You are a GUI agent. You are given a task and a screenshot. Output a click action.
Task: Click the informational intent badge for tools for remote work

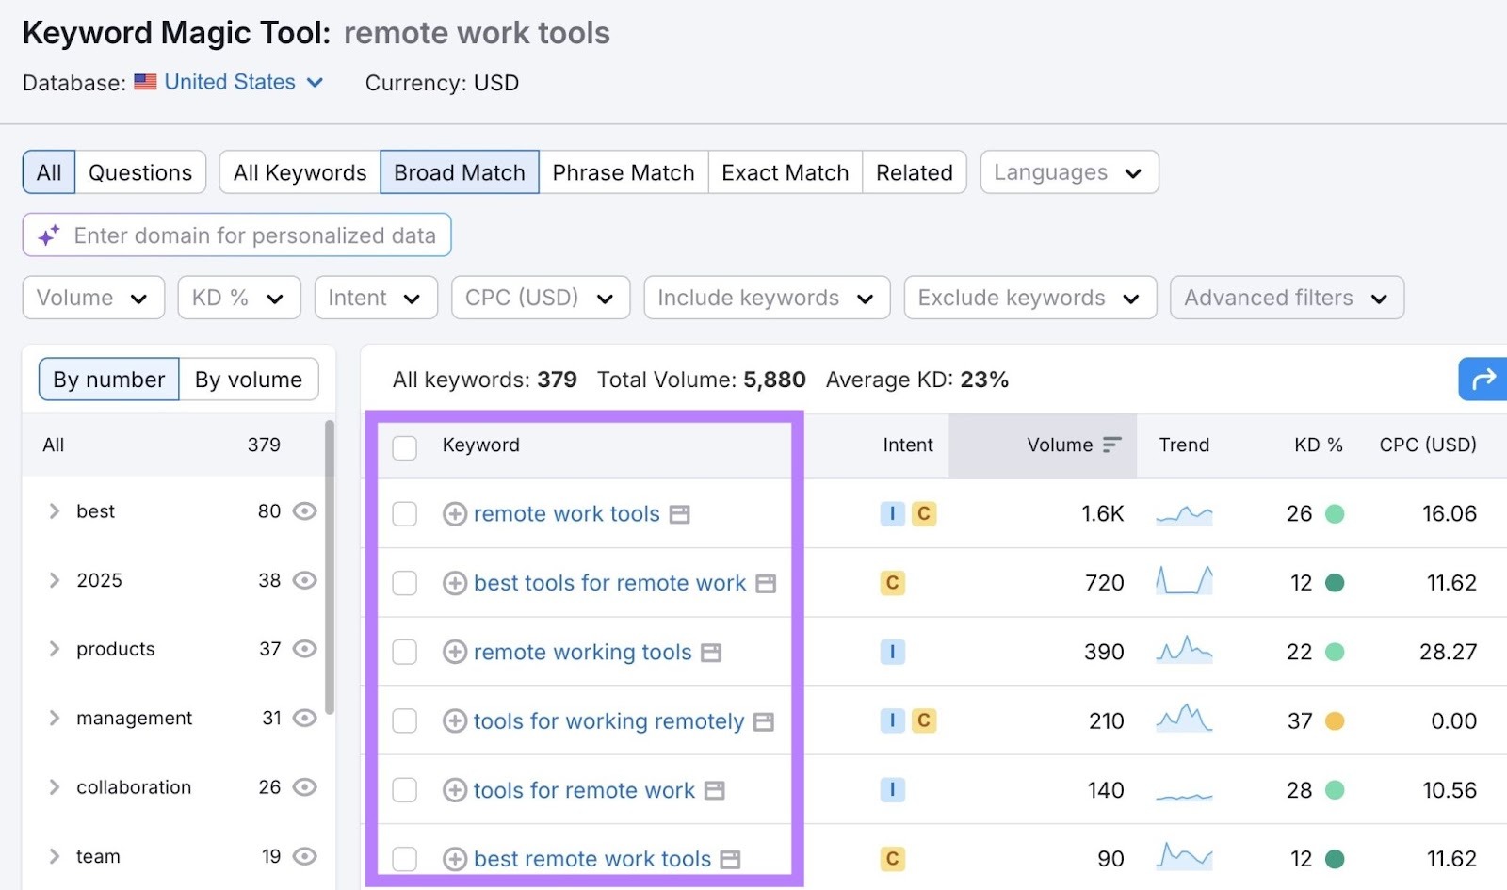point(893,789)
